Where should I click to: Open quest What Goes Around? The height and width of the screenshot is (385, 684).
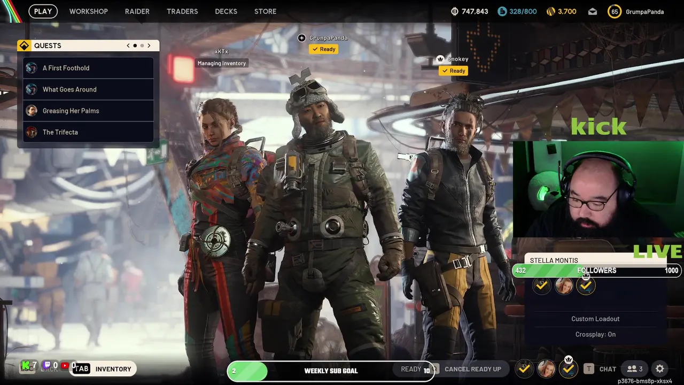[88, 89]
